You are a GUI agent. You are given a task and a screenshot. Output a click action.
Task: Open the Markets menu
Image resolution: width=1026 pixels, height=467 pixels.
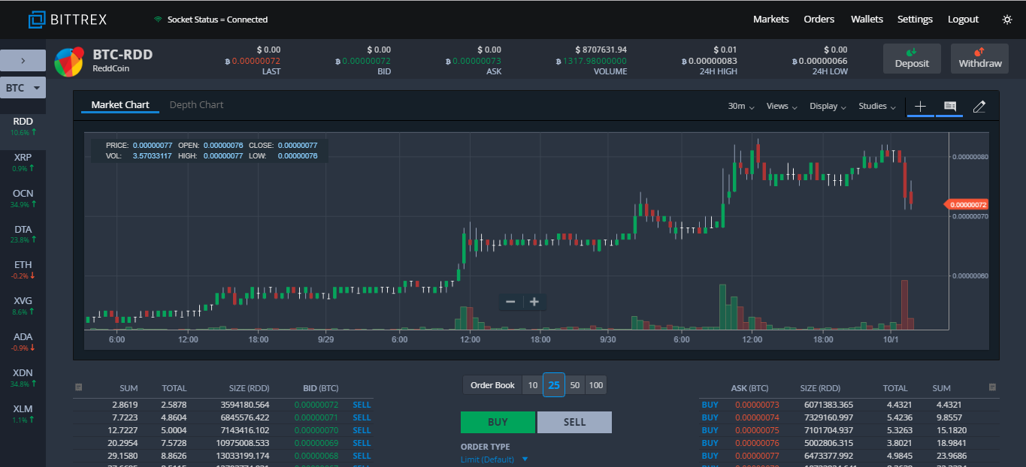tap(771, 20)
